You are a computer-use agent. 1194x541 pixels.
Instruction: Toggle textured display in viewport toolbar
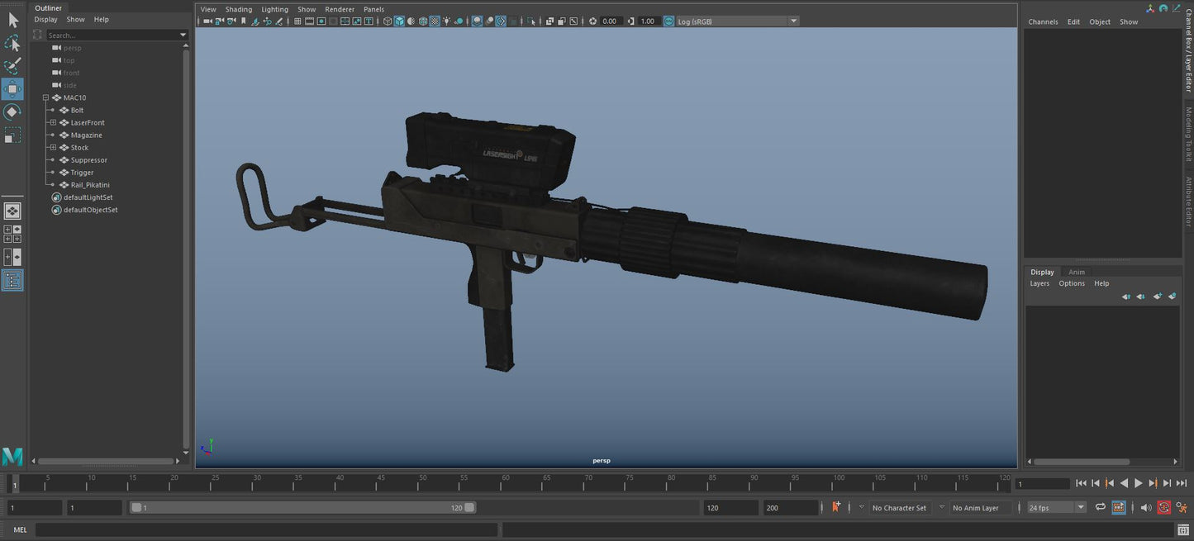tap(435, 21)
